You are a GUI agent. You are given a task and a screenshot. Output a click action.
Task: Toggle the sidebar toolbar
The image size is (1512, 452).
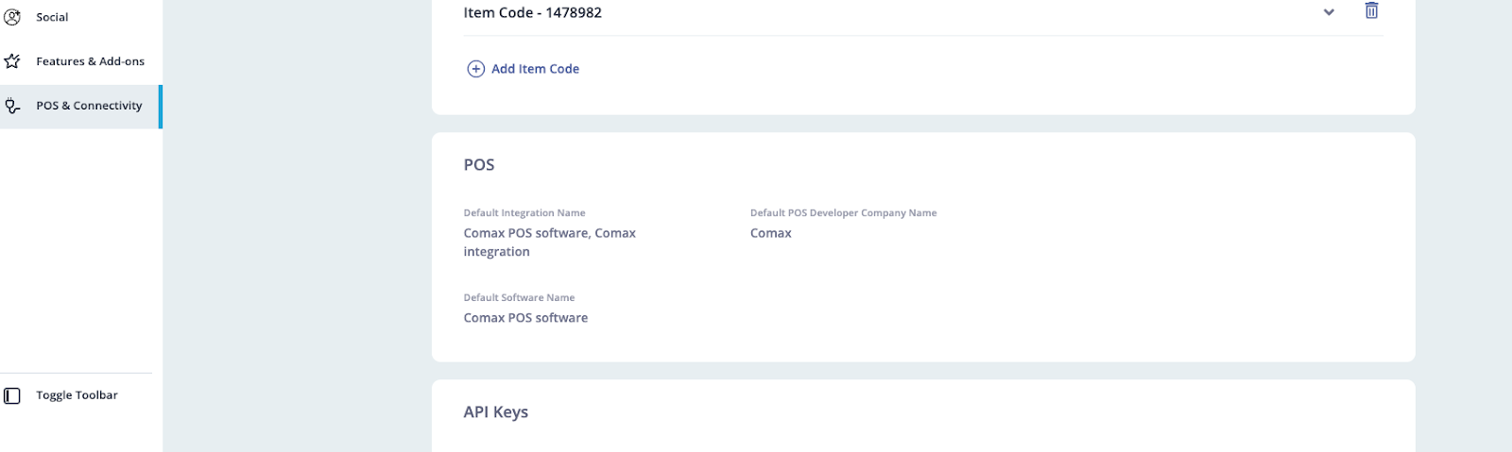click(77, 395)
